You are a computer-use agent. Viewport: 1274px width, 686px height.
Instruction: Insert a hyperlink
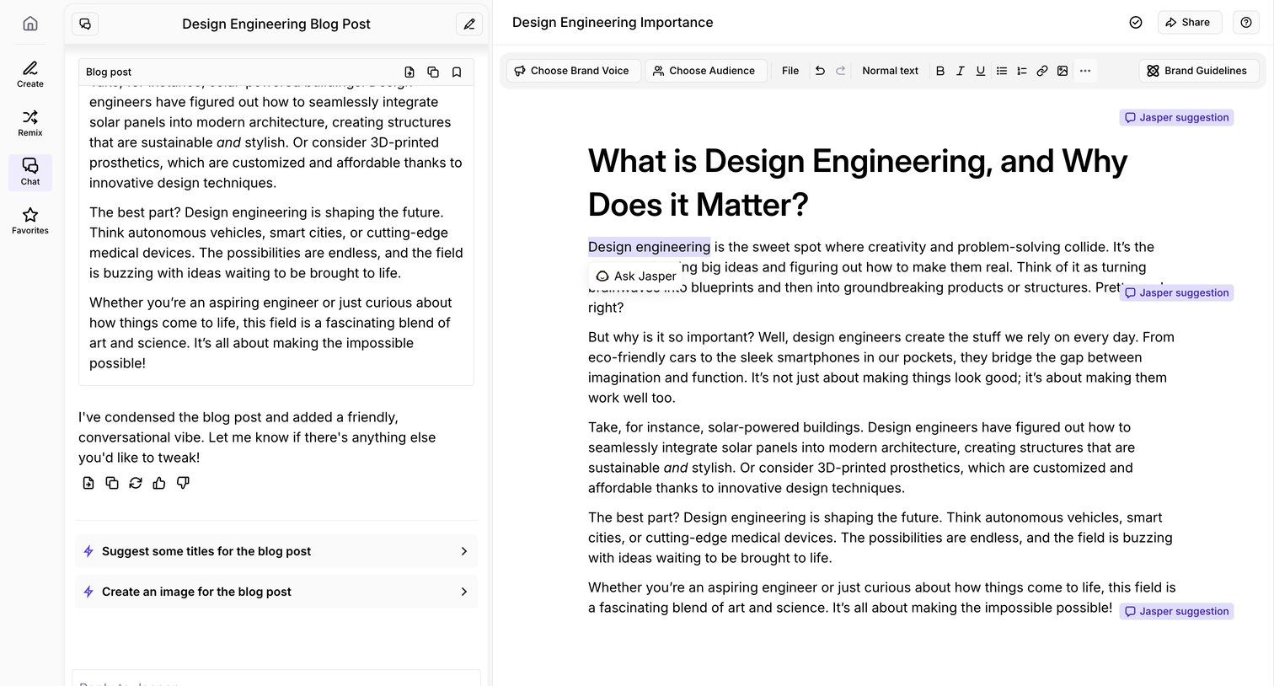coord(1042,71)
